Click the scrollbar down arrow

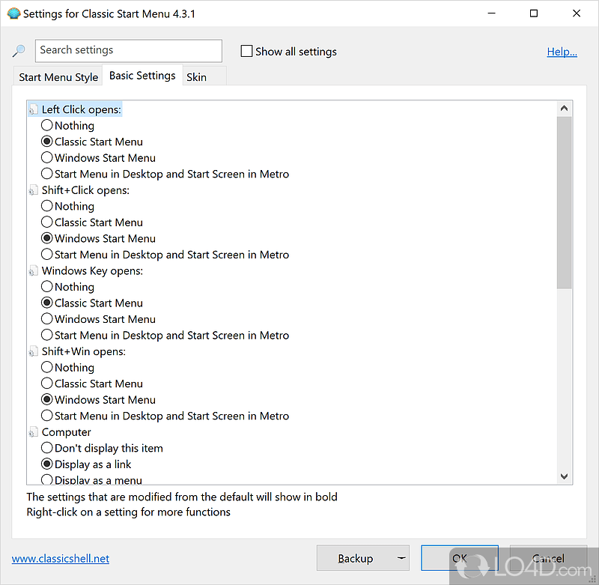click(x=564, y=476)
